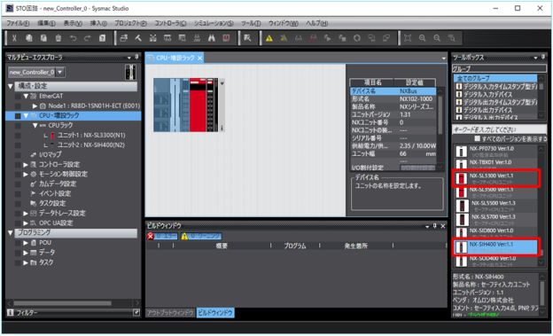Click the red-outlined toolbar icon after binoculars
Image resolution: width=553 pixels, height=336 pixels.
tap(226, 38)
